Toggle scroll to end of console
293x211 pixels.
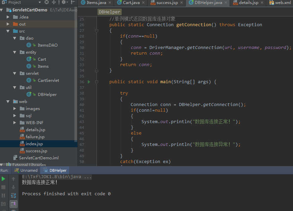tap(13, 204)
